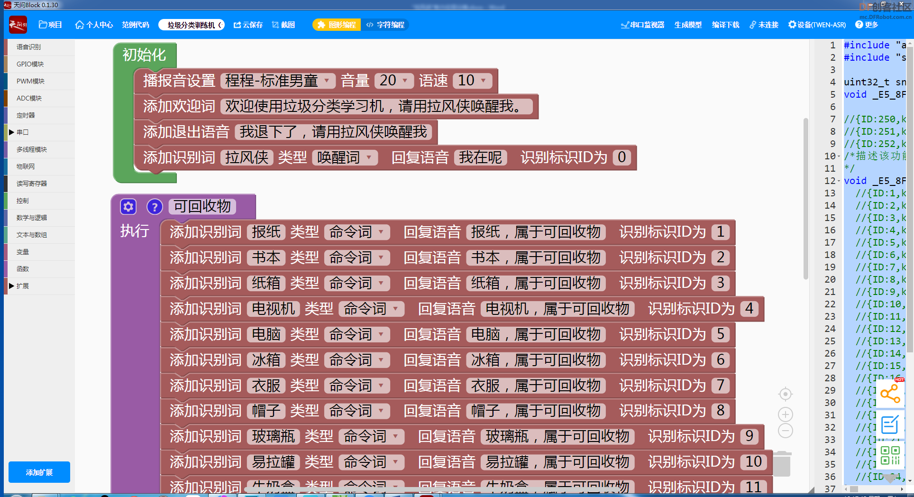Fold code line 10 comment
Image resolution: width=914 pixels, height=497 pixels.
pyautogui.click(x=839, y=156)
